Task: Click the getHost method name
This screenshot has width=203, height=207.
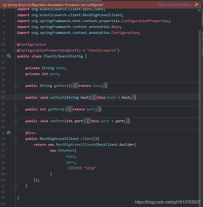Action: (61, 86)
